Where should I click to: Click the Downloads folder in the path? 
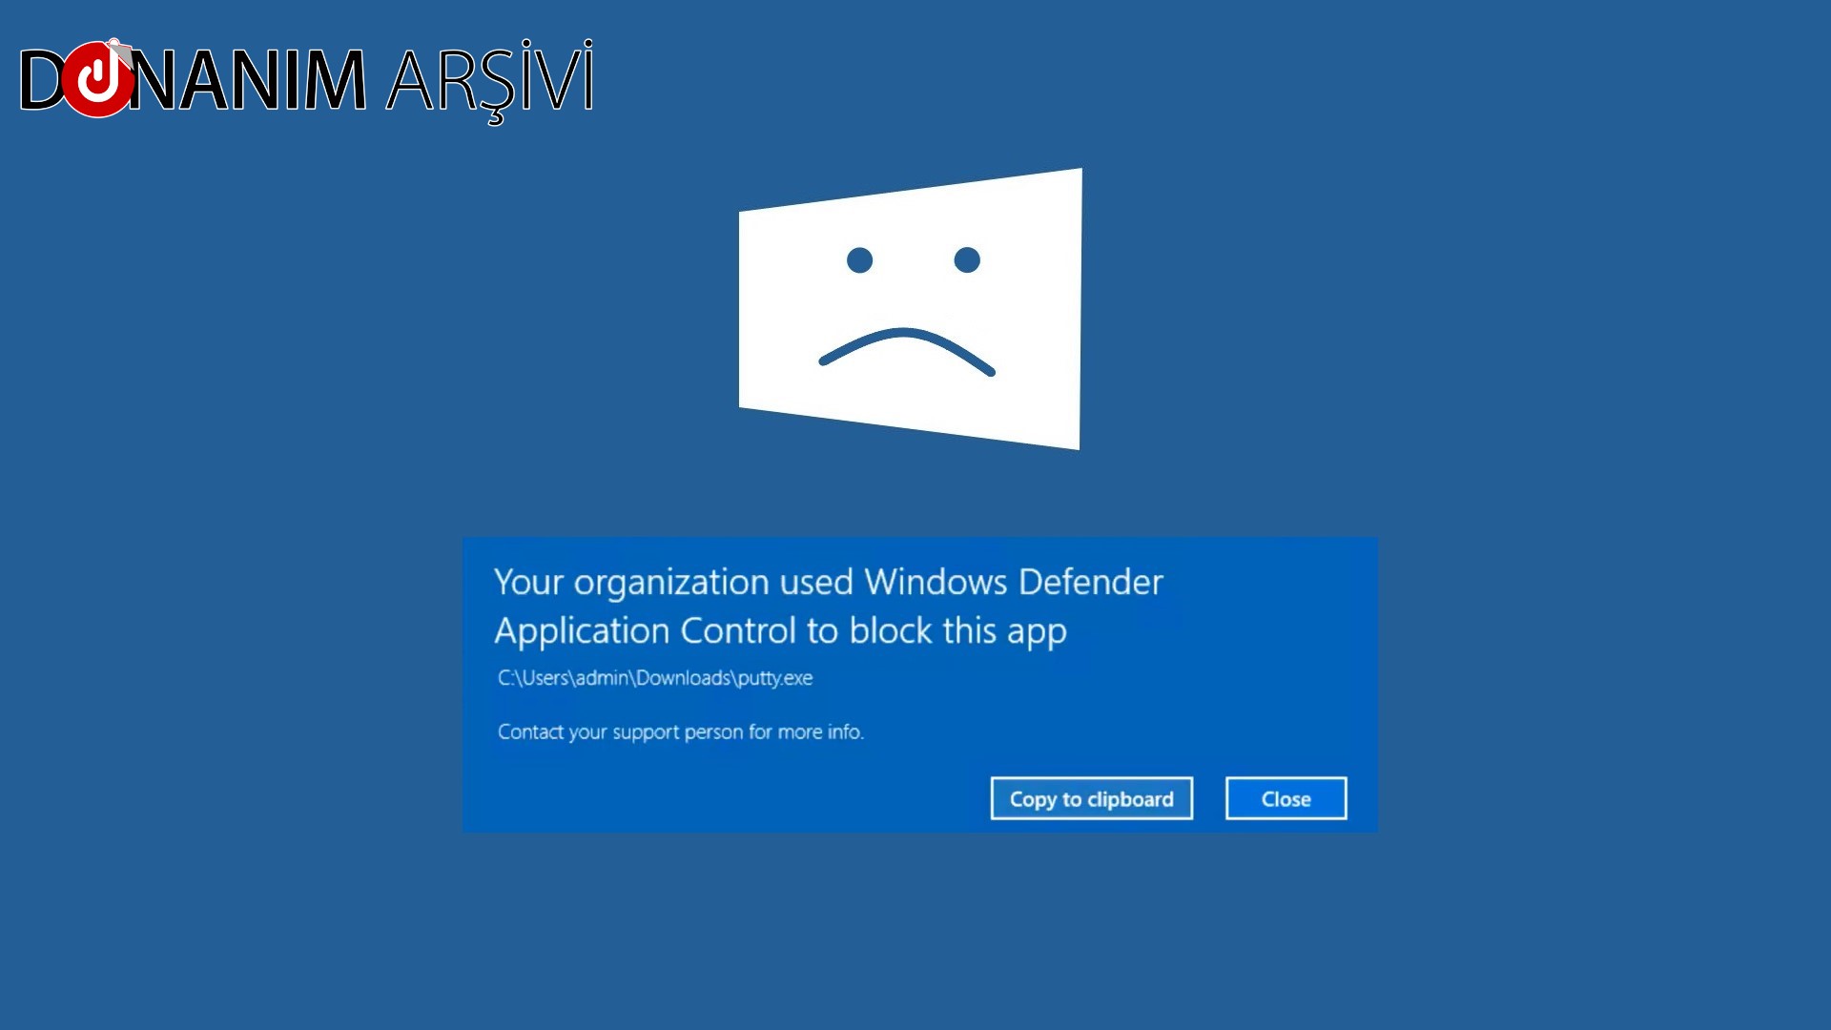[683, 678]
